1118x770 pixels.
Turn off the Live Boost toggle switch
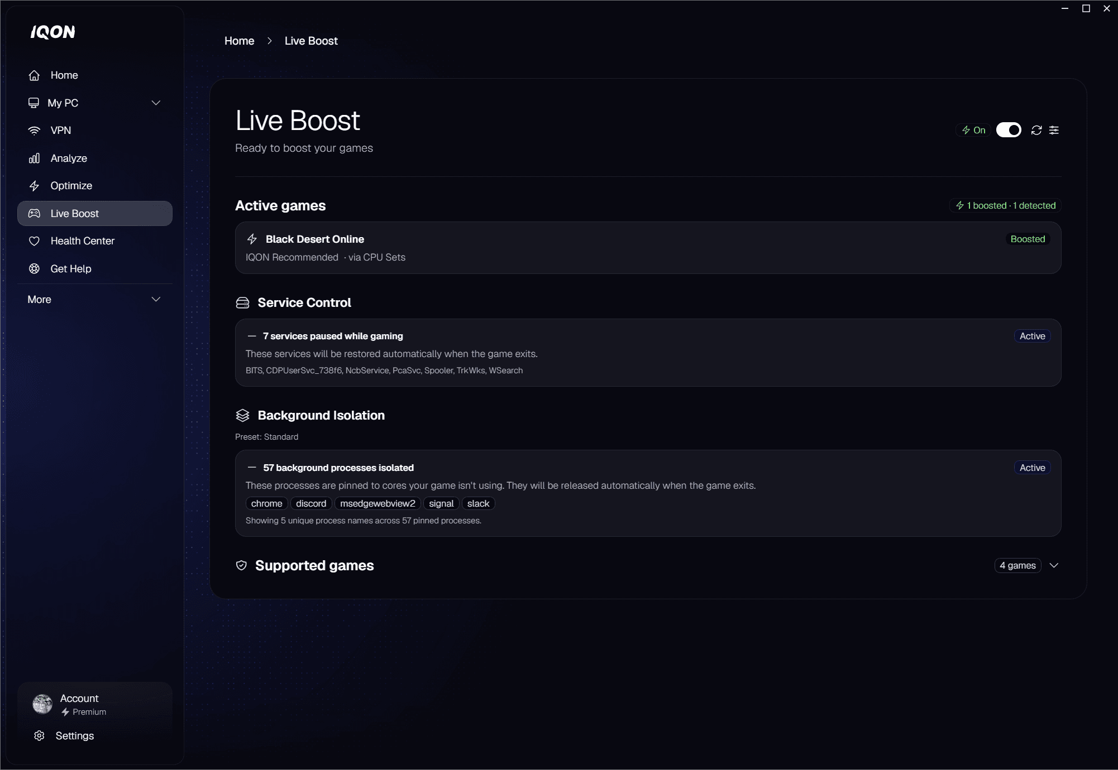coord(1009,130)
